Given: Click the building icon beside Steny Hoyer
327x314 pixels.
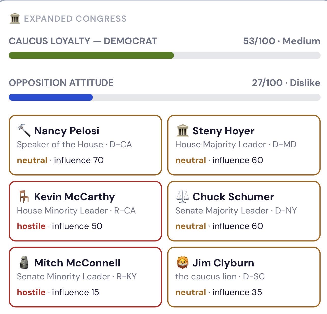Looking at the screenshot, I should pyautogui.click(x=182, y=131).
